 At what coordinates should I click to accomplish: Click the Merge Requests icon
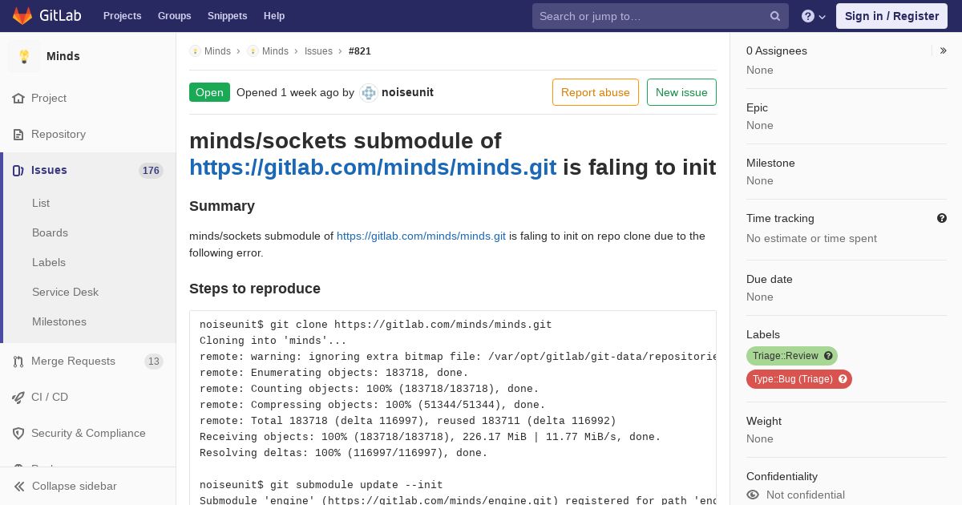[x=18, y=362]
